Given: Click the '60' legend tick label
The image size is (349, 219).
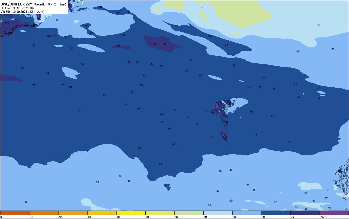Looking at the screenshot, I should [x=176, y=217].
